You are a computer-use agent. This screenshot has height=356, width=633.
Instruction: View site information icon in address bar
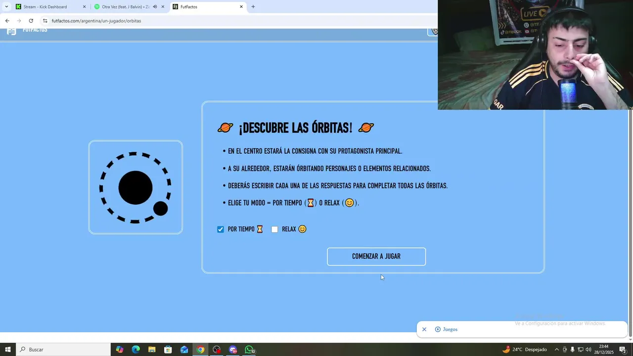tap(45, 21)
